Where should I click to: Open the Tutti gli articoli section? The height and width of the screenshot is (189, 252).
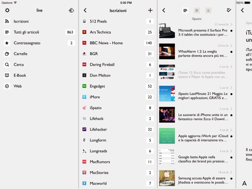pos(39,32)
